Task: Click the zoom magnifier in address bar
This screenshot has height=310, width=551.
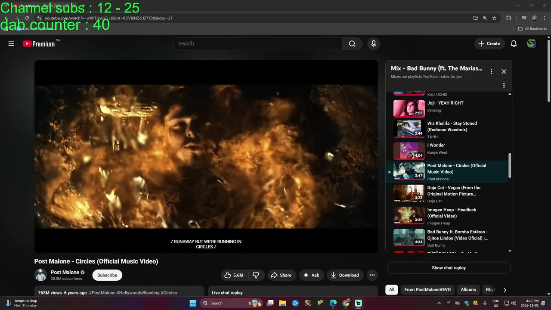Action: point(485,18)
